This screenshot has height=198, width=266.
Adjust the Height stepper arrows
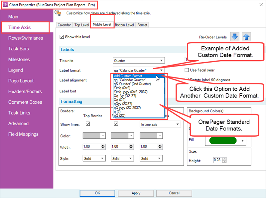[224, 160]
